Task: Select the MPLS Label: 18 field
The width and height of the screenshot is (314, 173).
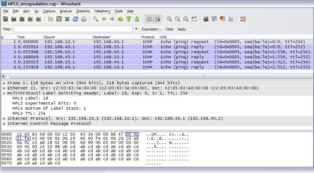Action: click(x=30, y=98)
